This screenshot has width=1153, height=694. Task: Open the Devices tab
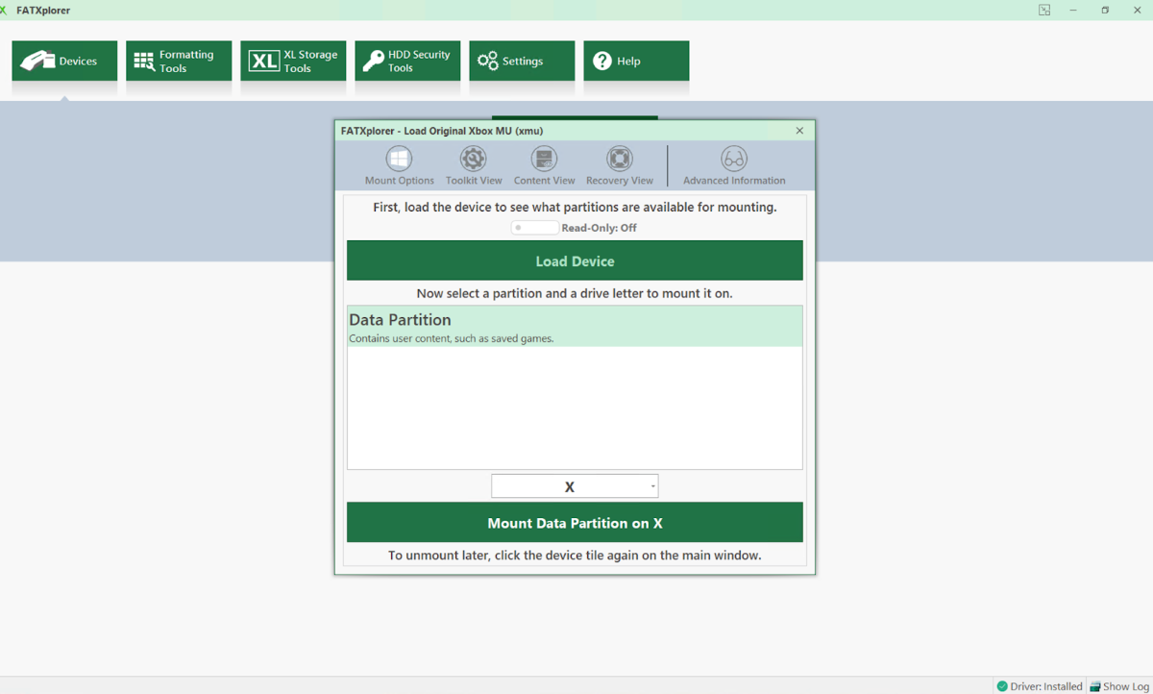(64, 61)
